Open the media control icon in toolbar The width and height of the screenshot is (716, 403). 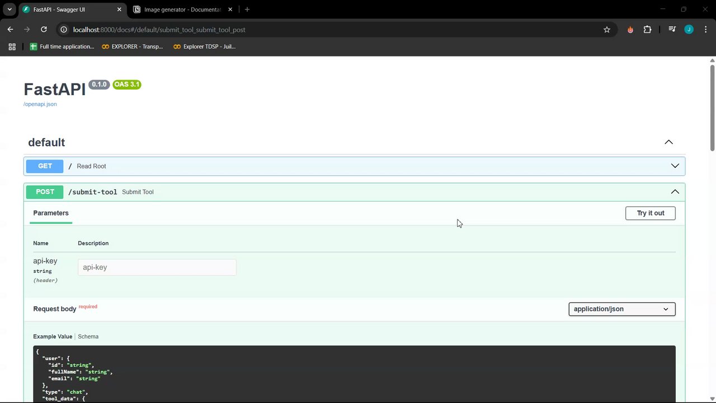[x=672, y=30]
